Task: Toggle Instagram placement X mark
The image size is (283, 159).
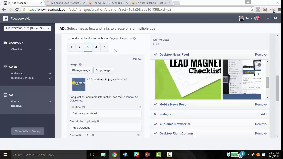Action: coord(155,114)
